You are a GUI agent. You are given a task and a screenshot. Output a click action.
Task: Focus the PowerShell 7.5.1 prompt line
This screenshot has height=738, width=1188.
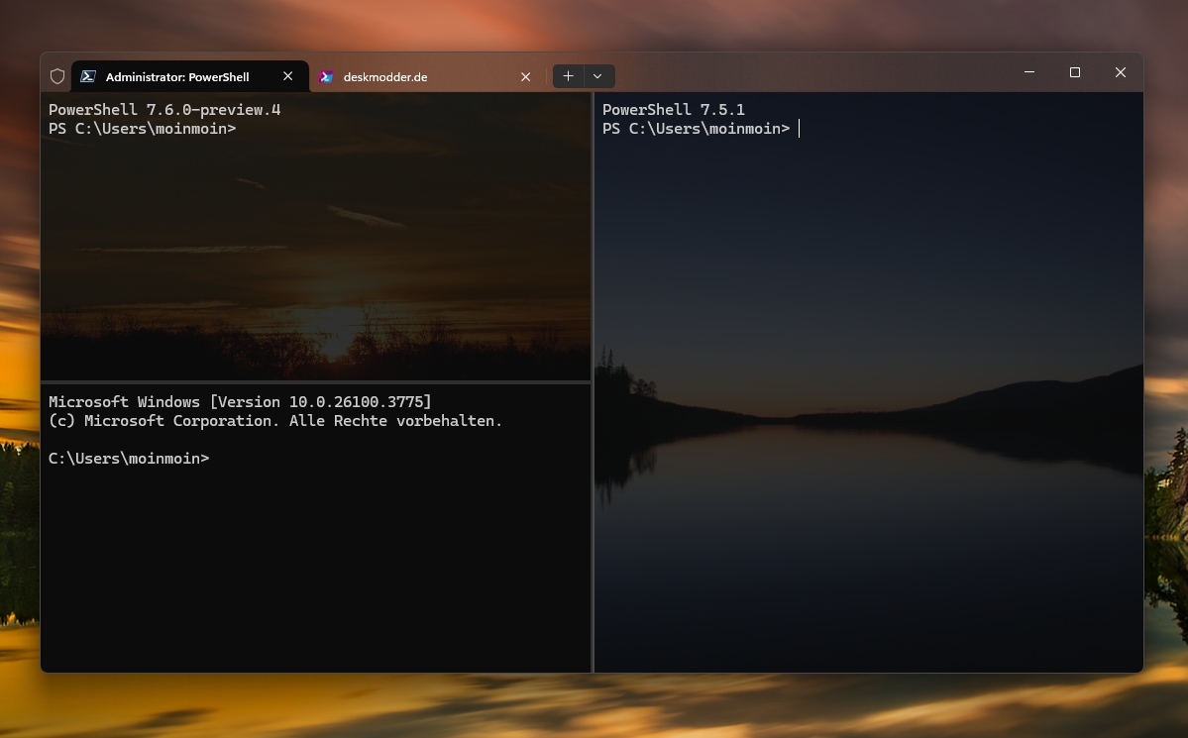(x=697, y=129)
